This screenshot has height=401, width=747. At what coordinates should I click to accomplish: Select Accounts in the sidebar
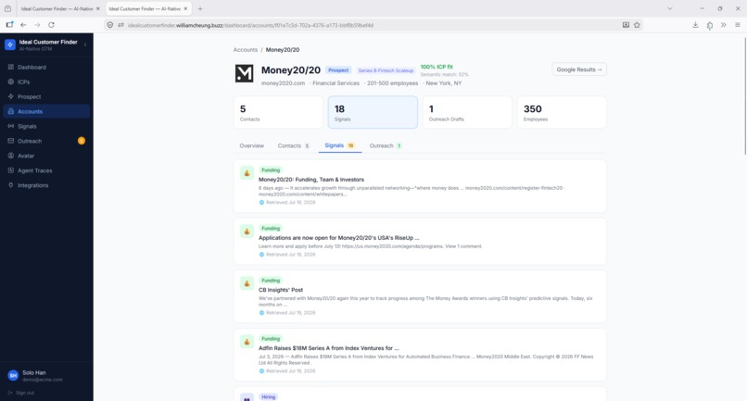tap(46, 111)
